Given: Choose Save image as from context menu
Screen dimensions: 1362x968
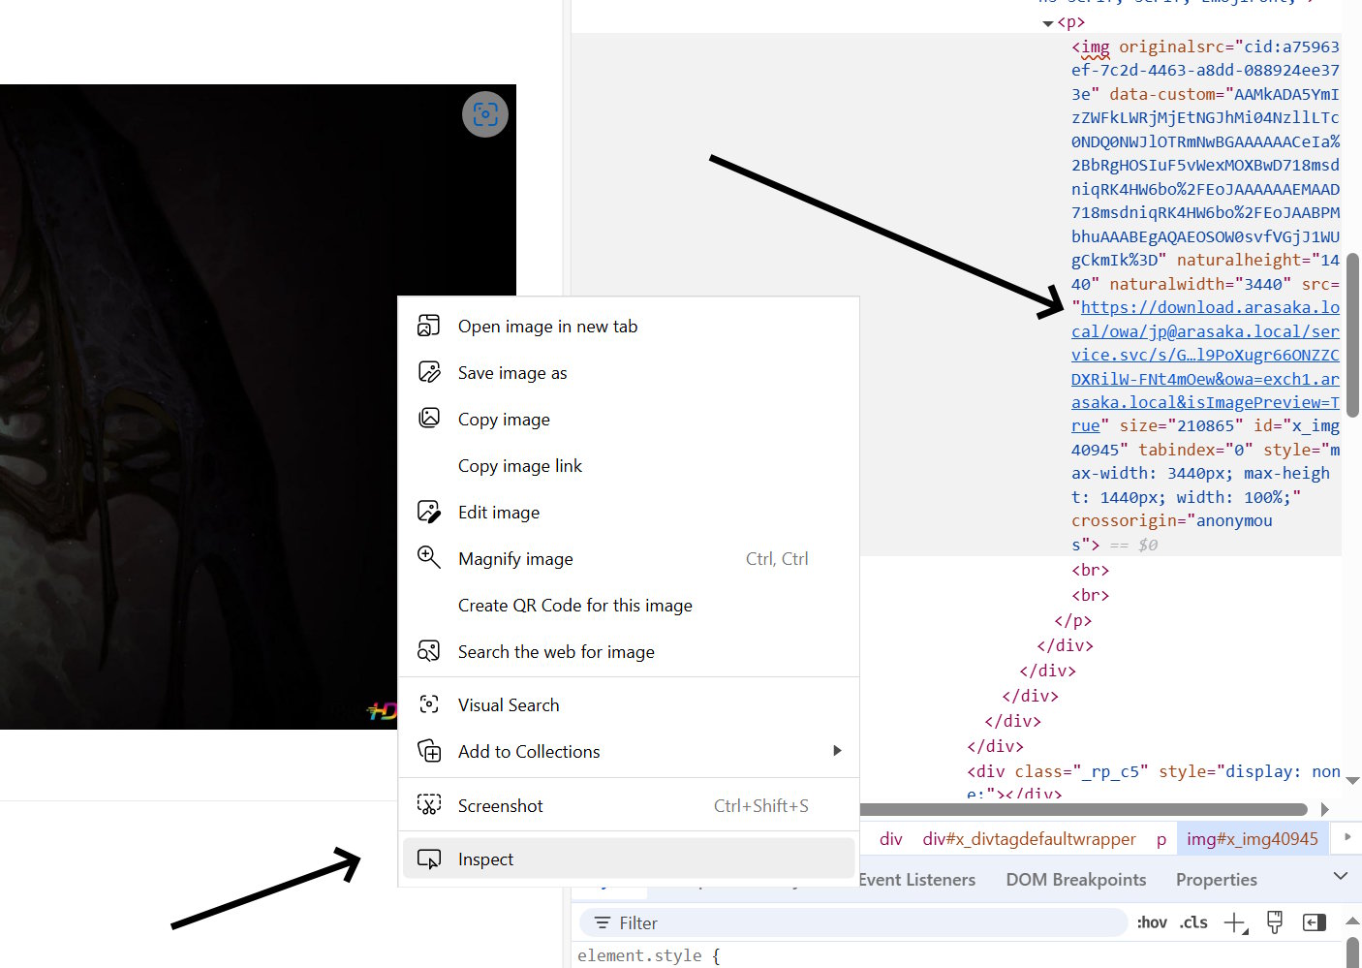Looking at the screenshot, I should [x=512, y=373].
